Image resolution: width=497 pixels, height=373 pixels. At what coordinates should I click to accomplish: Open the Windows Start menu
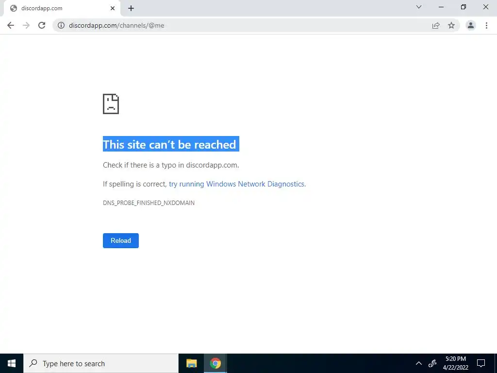coord(12,363)
